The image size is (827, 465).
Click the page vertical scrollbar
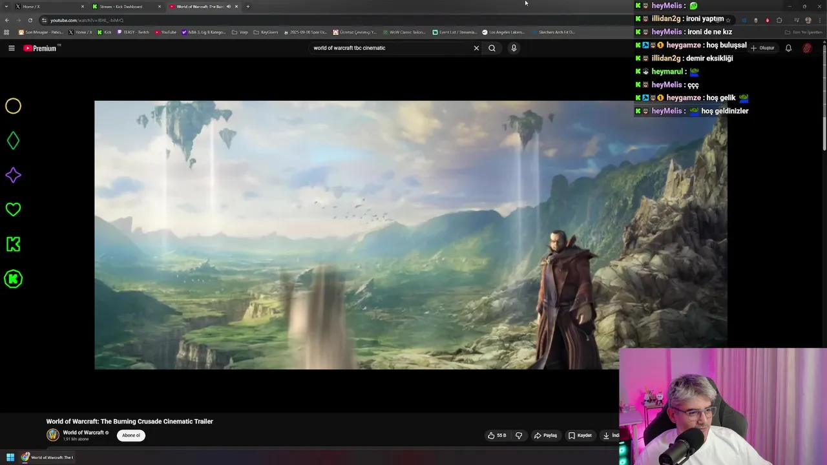click(x=824, y=97)
